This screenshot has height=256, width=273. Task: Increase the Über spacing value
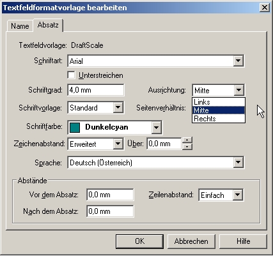(x=187, y=140)
